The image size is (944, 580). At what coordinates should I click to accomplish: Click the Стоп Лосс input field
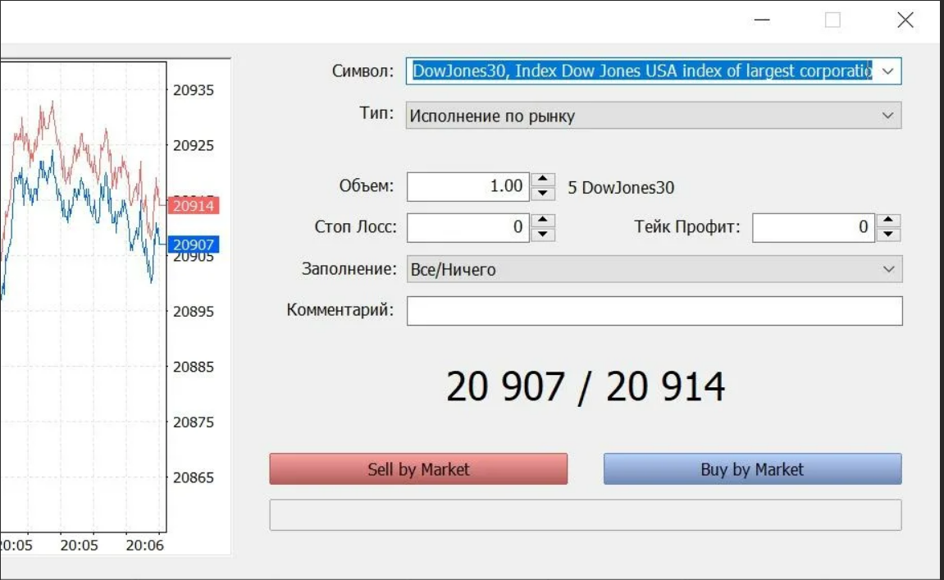point(467,228)
